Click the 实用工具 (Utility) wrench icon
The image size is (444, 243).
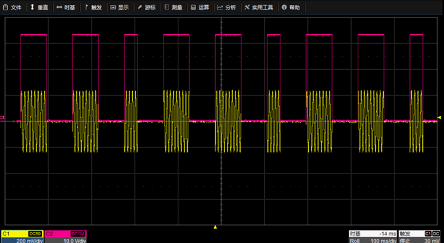click(x=247, y=8)
